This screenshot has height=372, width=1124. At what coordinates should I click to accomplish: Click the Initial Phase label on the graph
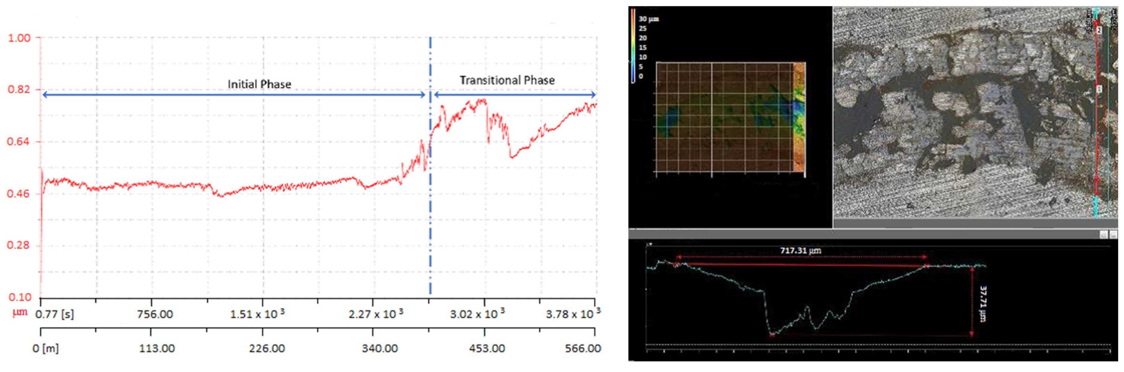pos(259,84)
